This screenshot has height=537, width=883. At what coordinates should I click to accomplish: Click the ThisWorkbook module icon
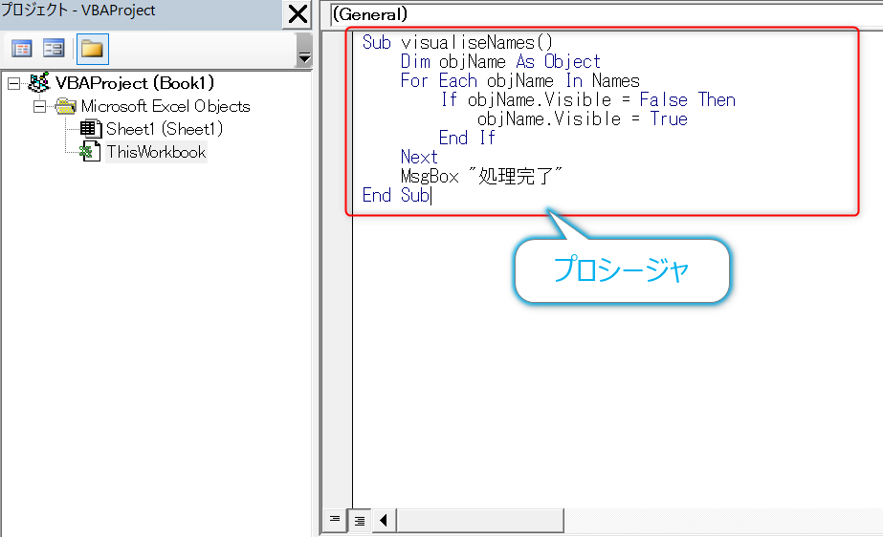91,152
